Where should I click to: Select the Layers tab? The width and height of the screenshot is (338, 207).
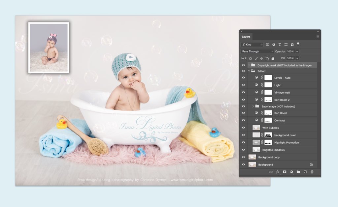click(246, 37)
